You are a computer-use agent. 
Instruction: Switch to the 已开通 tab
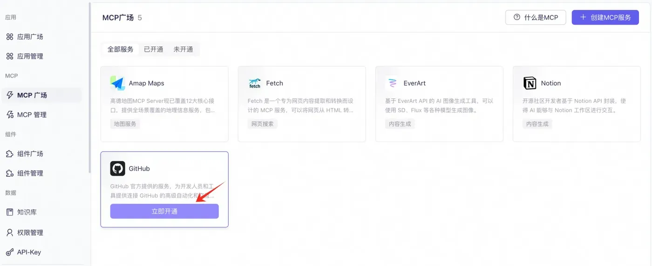pos(154,49)
